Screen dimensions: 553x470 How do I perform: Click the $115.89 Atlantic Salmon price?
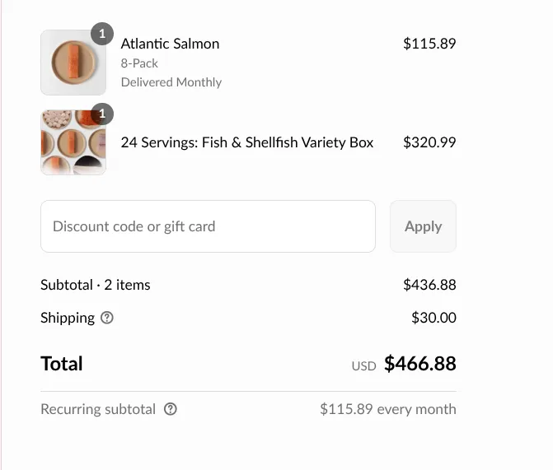[429, 44]
